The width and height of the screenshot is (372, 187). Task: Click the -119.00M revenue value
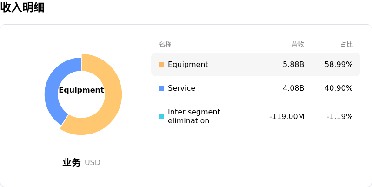pos(286,116)
